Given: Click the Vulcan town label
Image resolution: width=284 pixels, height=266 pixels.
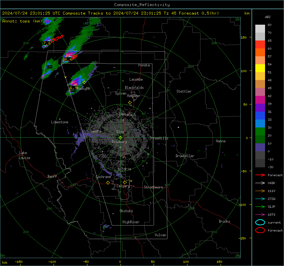Looking at the screenshot, I should (161, 235).
